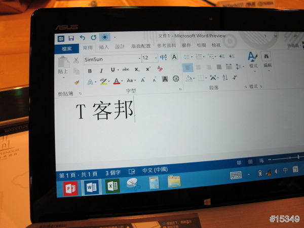Apply text effects blue A icon
This screenshot has width=304, height=228.
click(x=90, y=82)
